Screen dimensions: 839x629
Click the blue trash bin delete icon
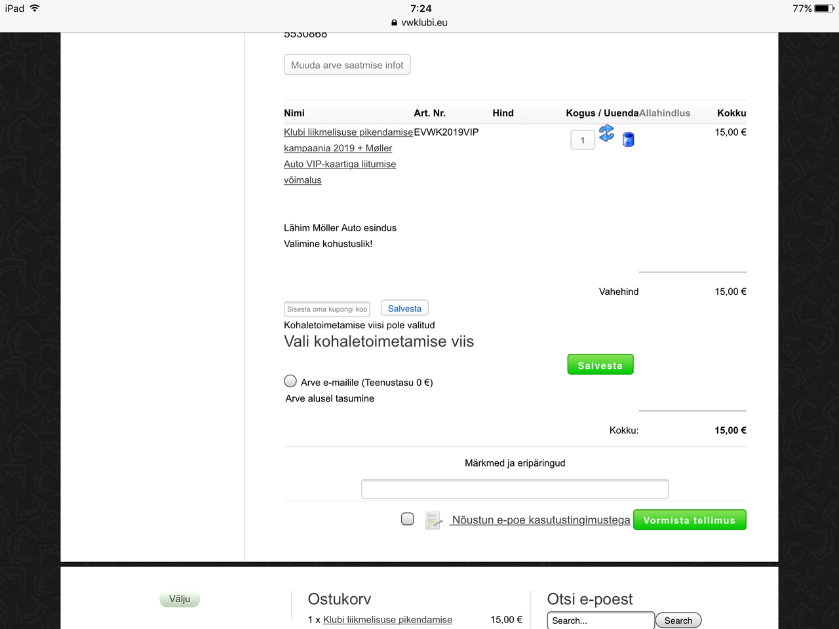pos(628,140)
